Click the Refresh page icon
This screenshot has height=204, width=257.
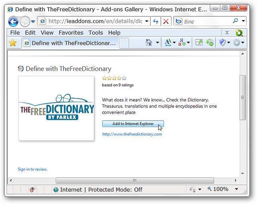[x=155, y=21]
